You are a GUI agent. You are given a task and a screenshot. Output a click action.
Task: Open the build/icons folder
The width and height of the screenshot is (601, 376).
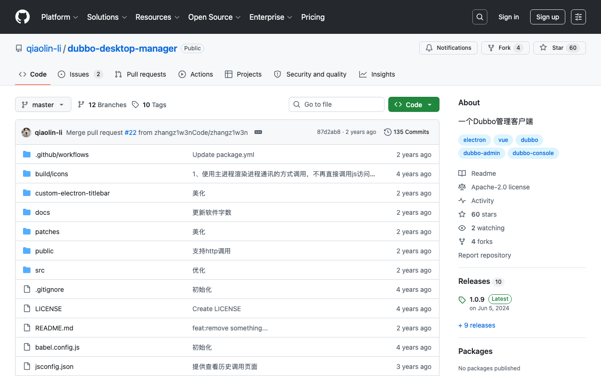tap(52, 174)
